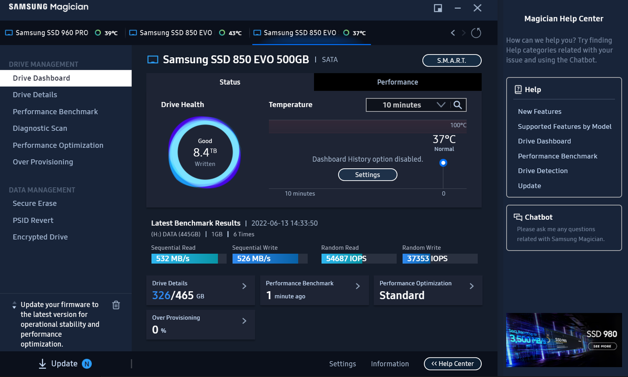Click the 960 PRO temperature status circle
This screenshot has width=628, height=377.
click(x=98, y=33)
